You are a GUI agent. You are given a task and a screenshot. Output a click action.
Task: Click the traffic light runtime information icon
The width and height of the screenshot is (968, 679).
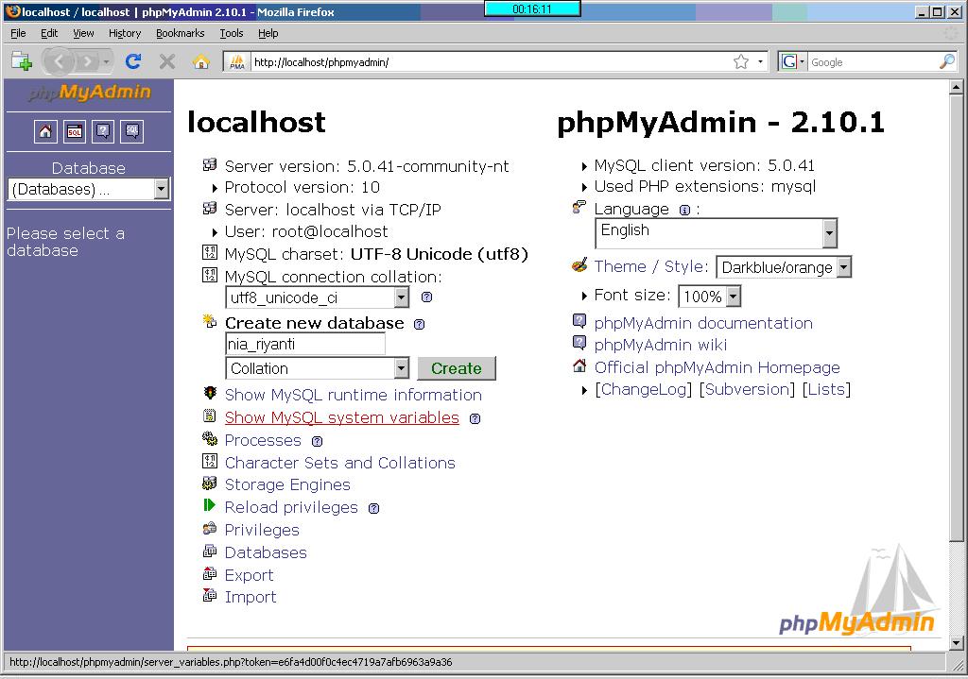coord(210,394)
